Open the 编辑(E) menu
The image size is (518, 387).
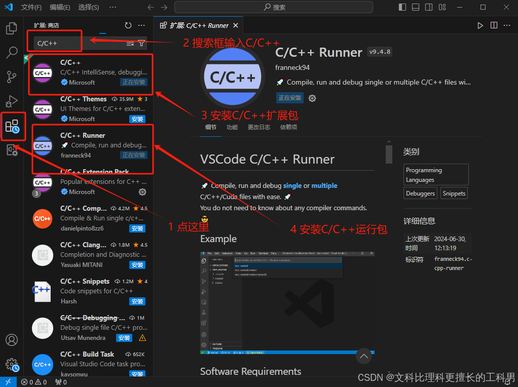pyautogui.click(x=60, y=7)
